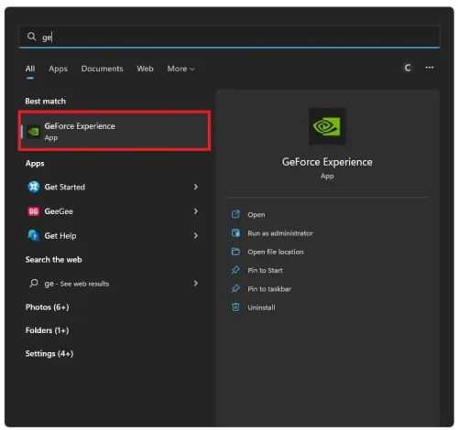Screen dimensions: 458x430
Task: Select the Get Started app result
Action: 113,187
